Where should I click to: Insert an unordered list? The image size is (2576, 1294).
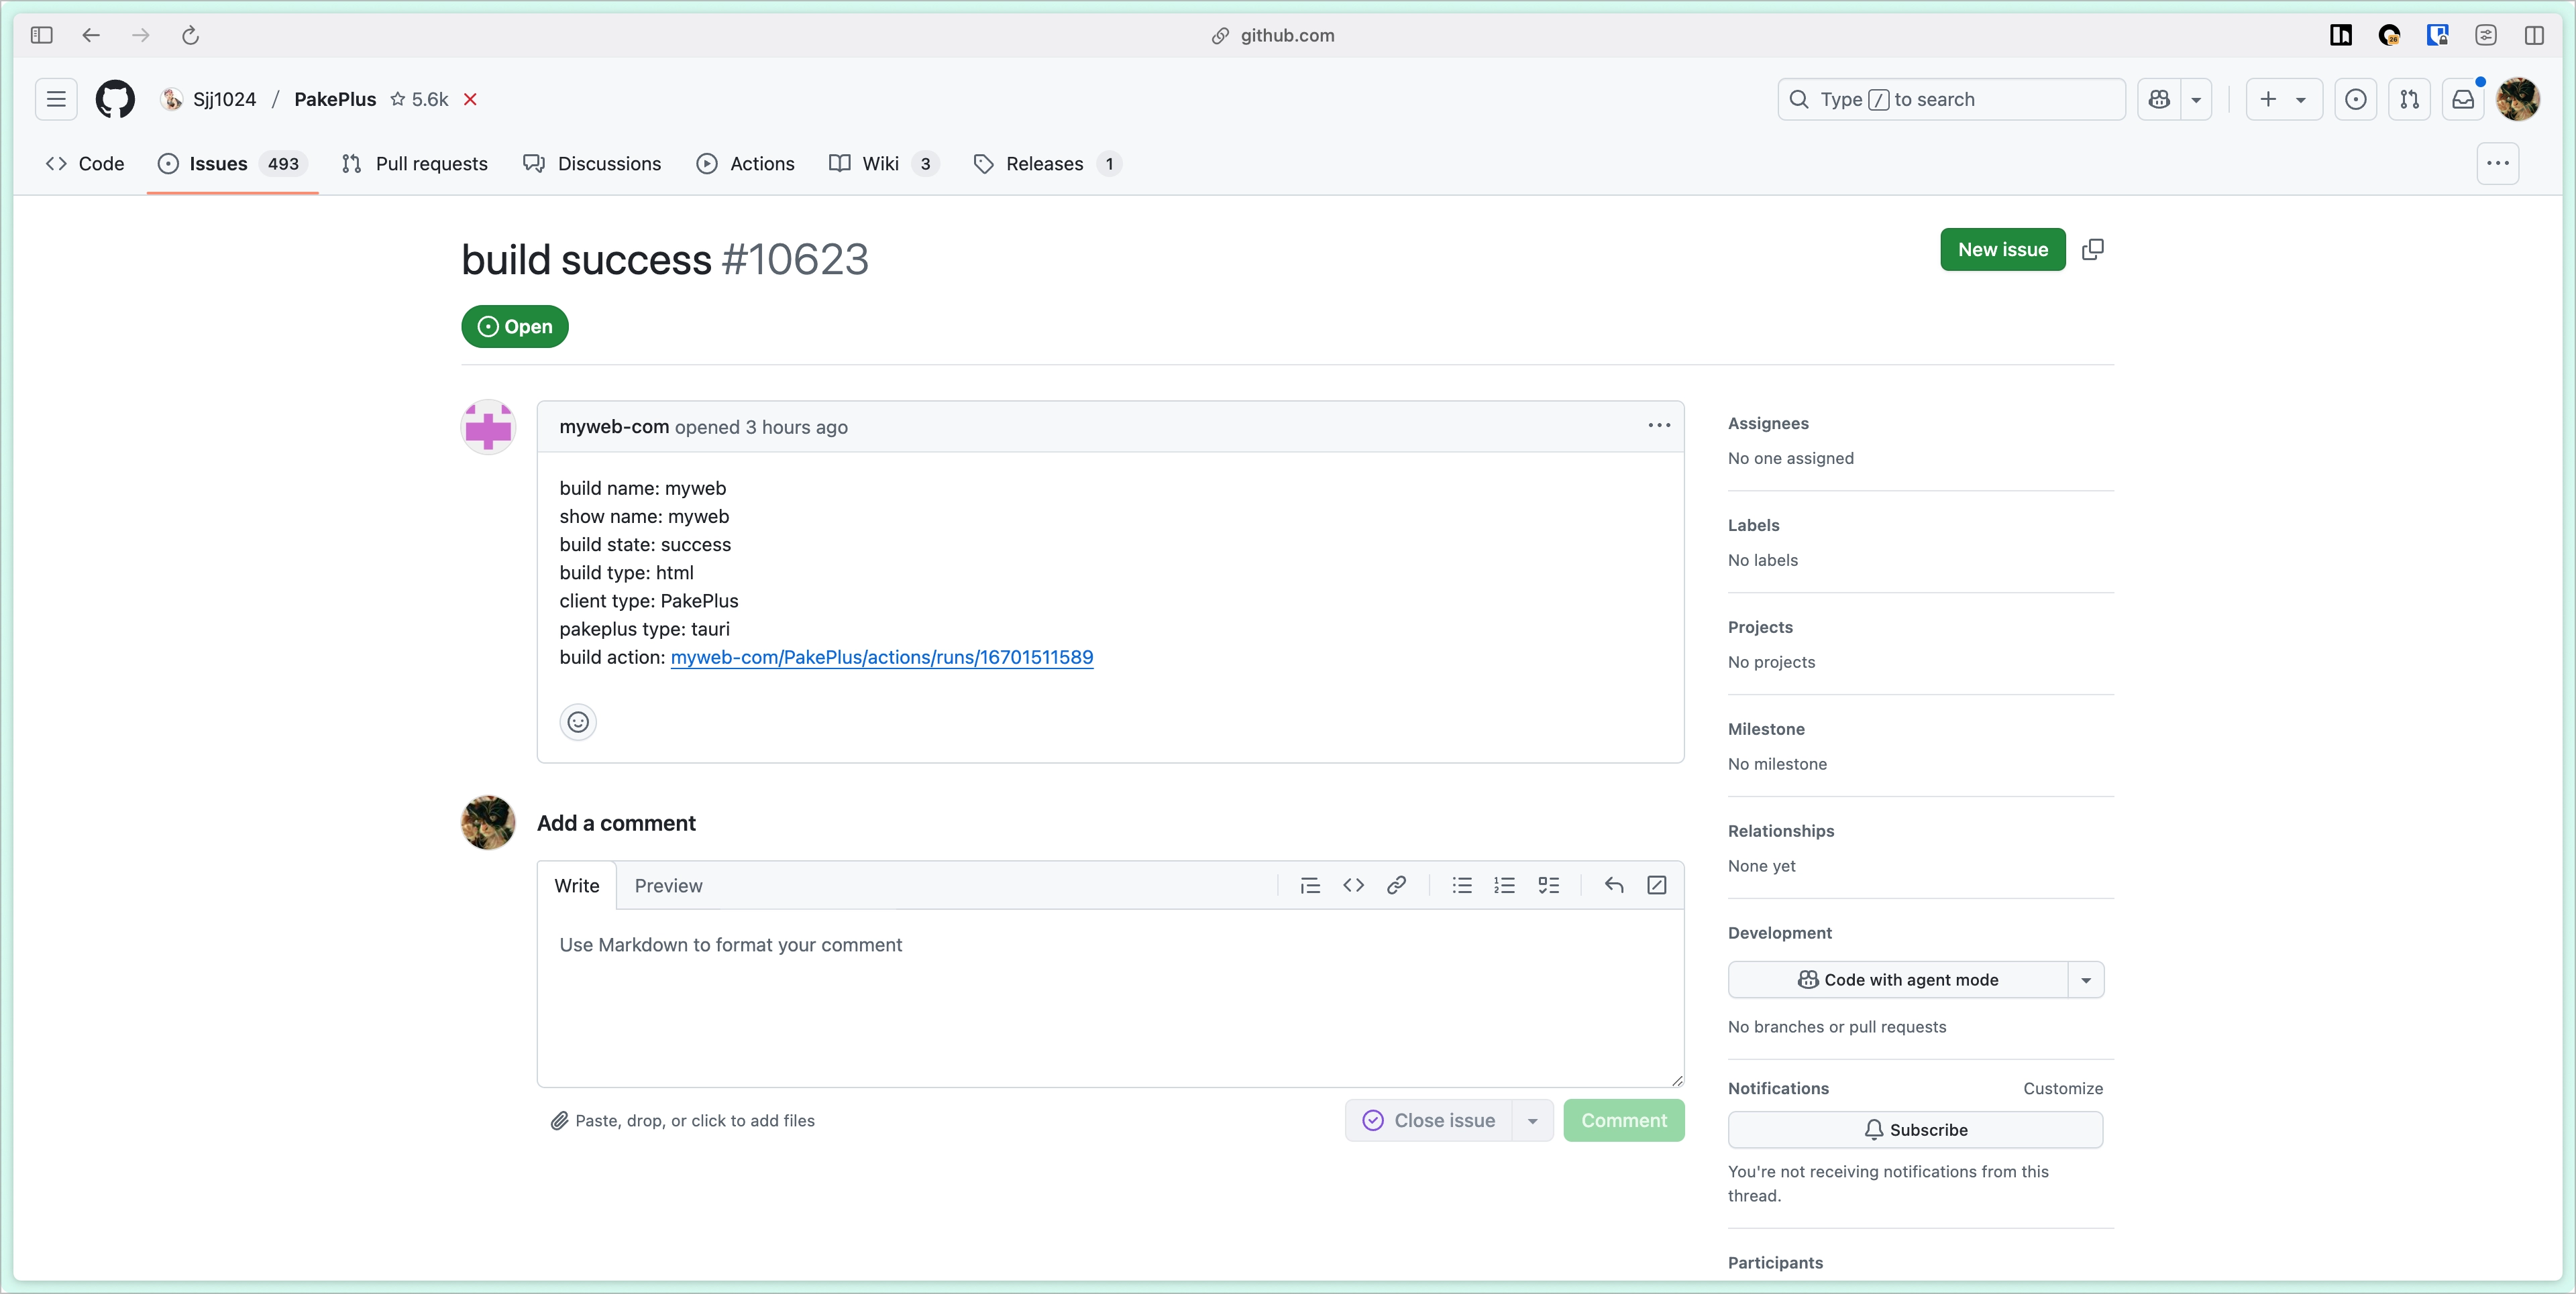[1462, 885]
